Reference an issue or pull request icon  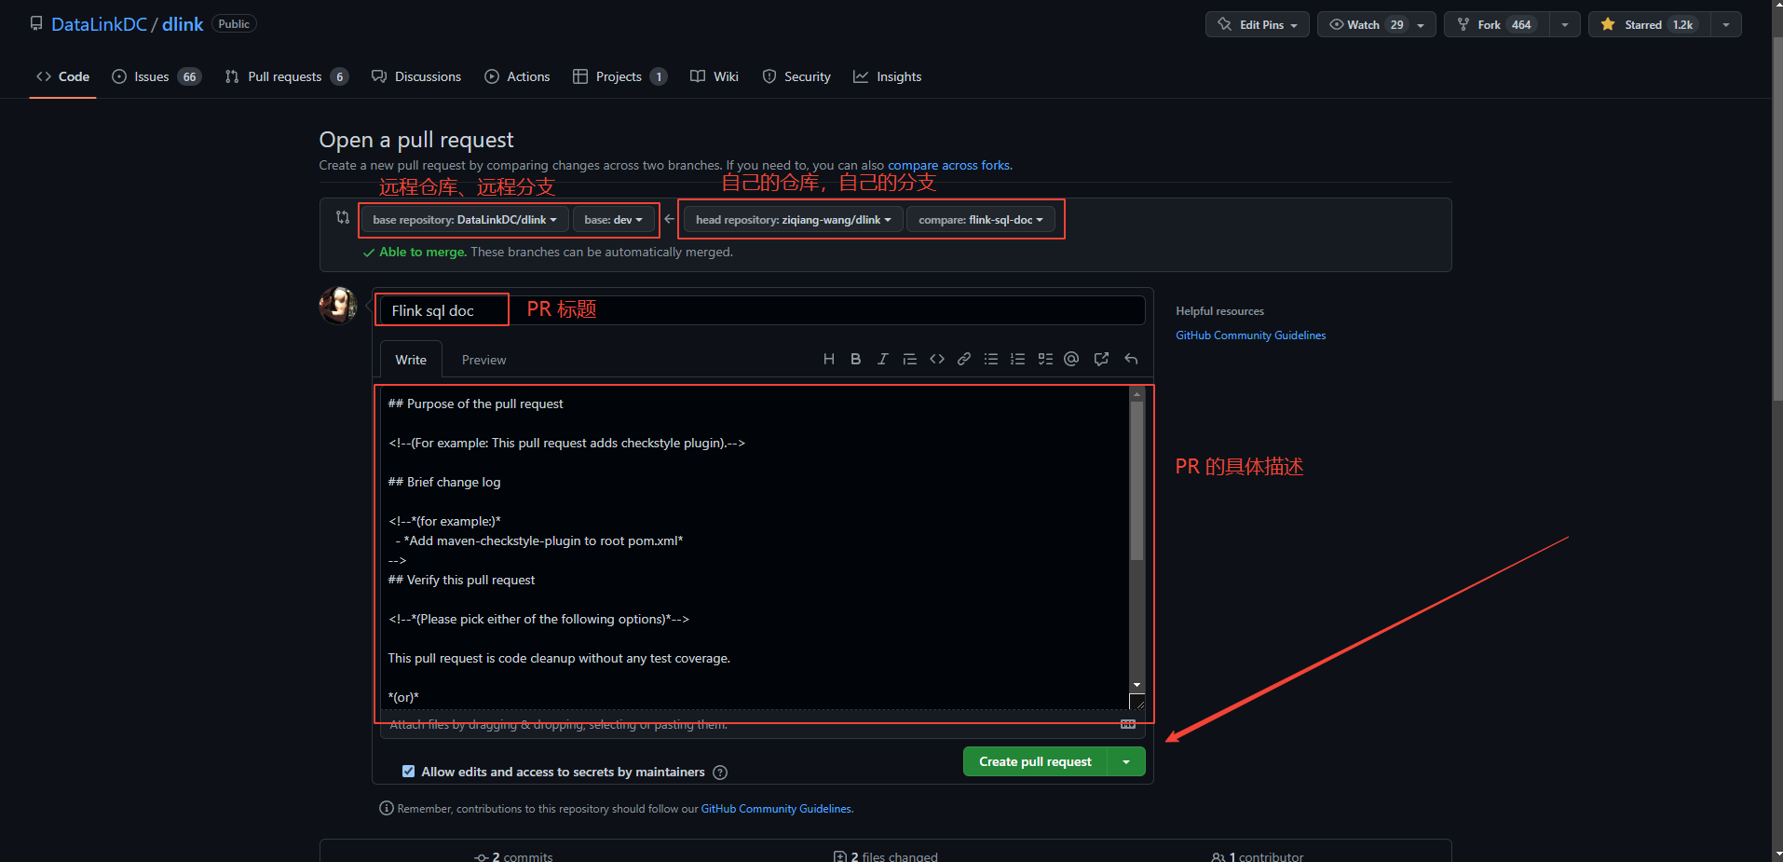click(1101, 360)
